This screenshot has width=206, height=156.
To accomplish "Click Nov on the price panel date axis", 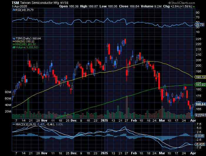I will (44, 120).
